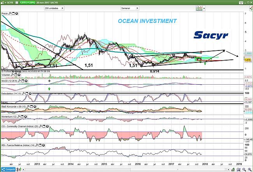This screenshot has height=172, width=253.
Task: Close the RSI panel
Action: tap(44, 145)
